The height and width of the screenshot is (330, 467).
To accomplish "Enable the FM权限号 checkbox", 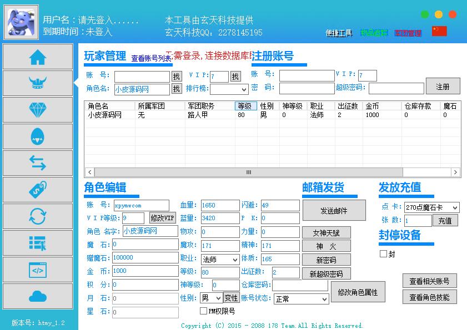I will (204, 311).
